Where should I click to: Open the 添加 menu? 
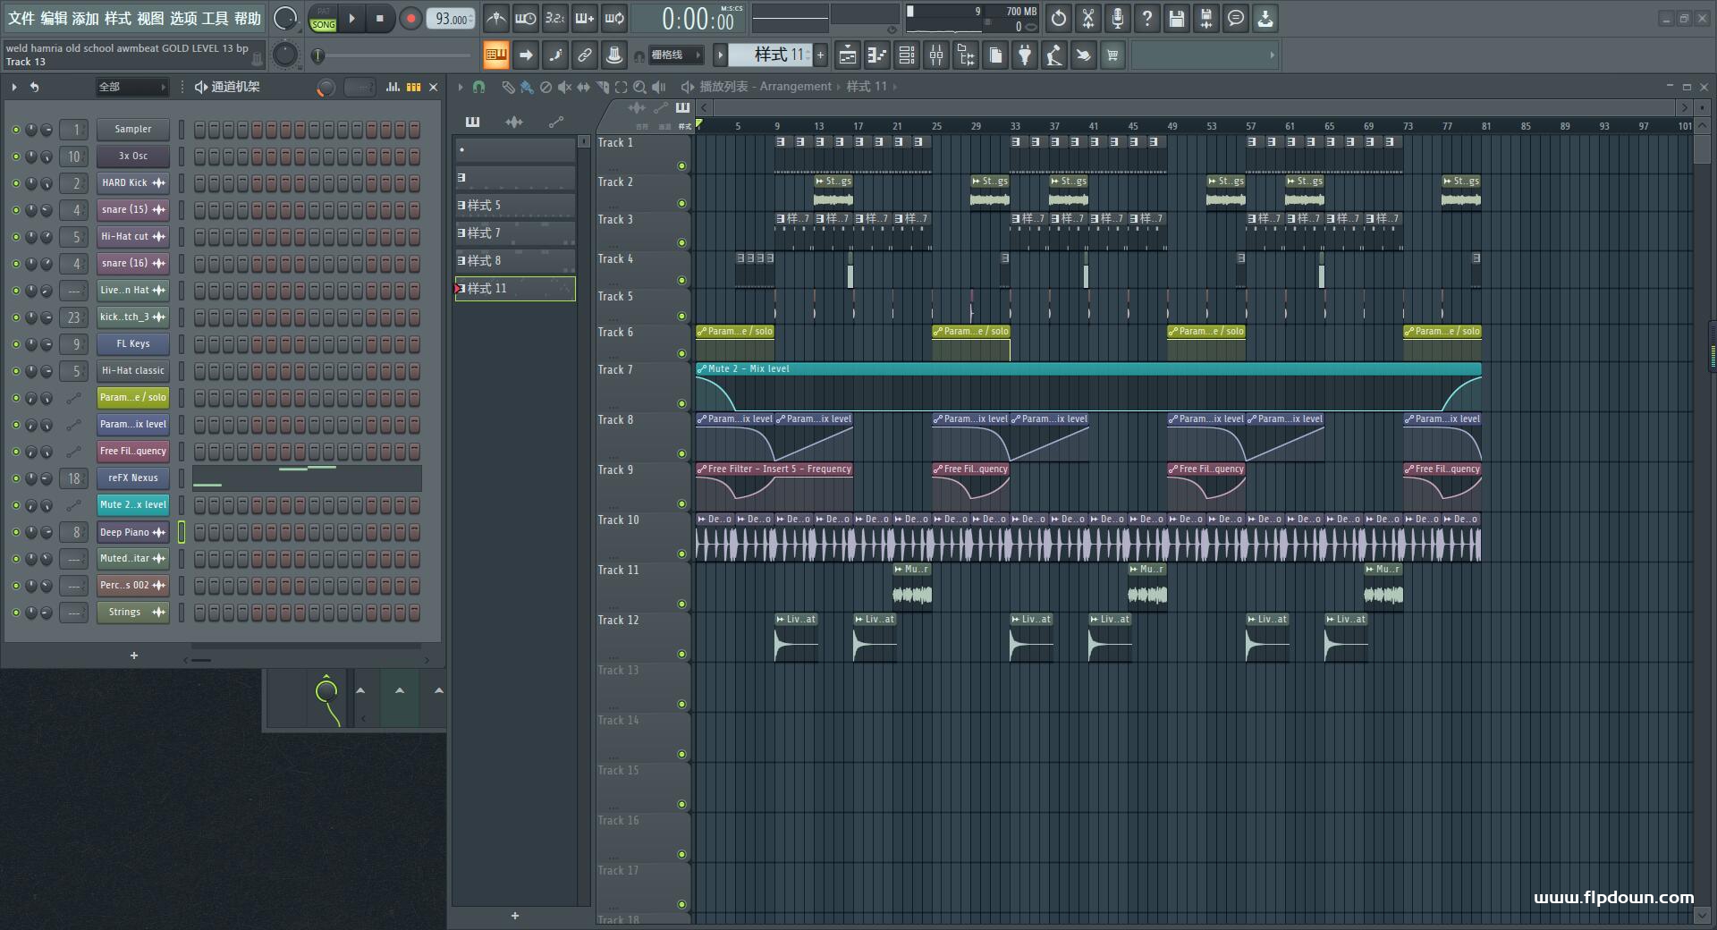86,18
